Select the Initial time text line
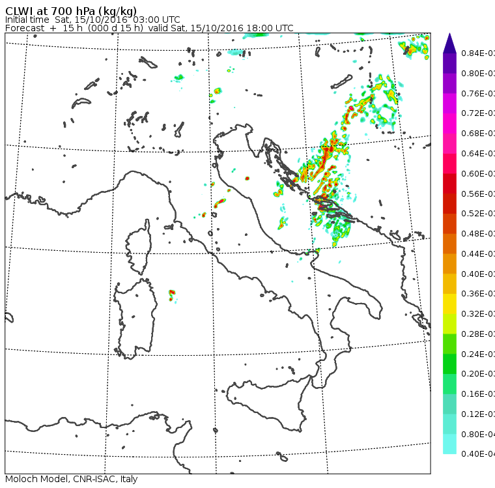 [x=92, y=20]
